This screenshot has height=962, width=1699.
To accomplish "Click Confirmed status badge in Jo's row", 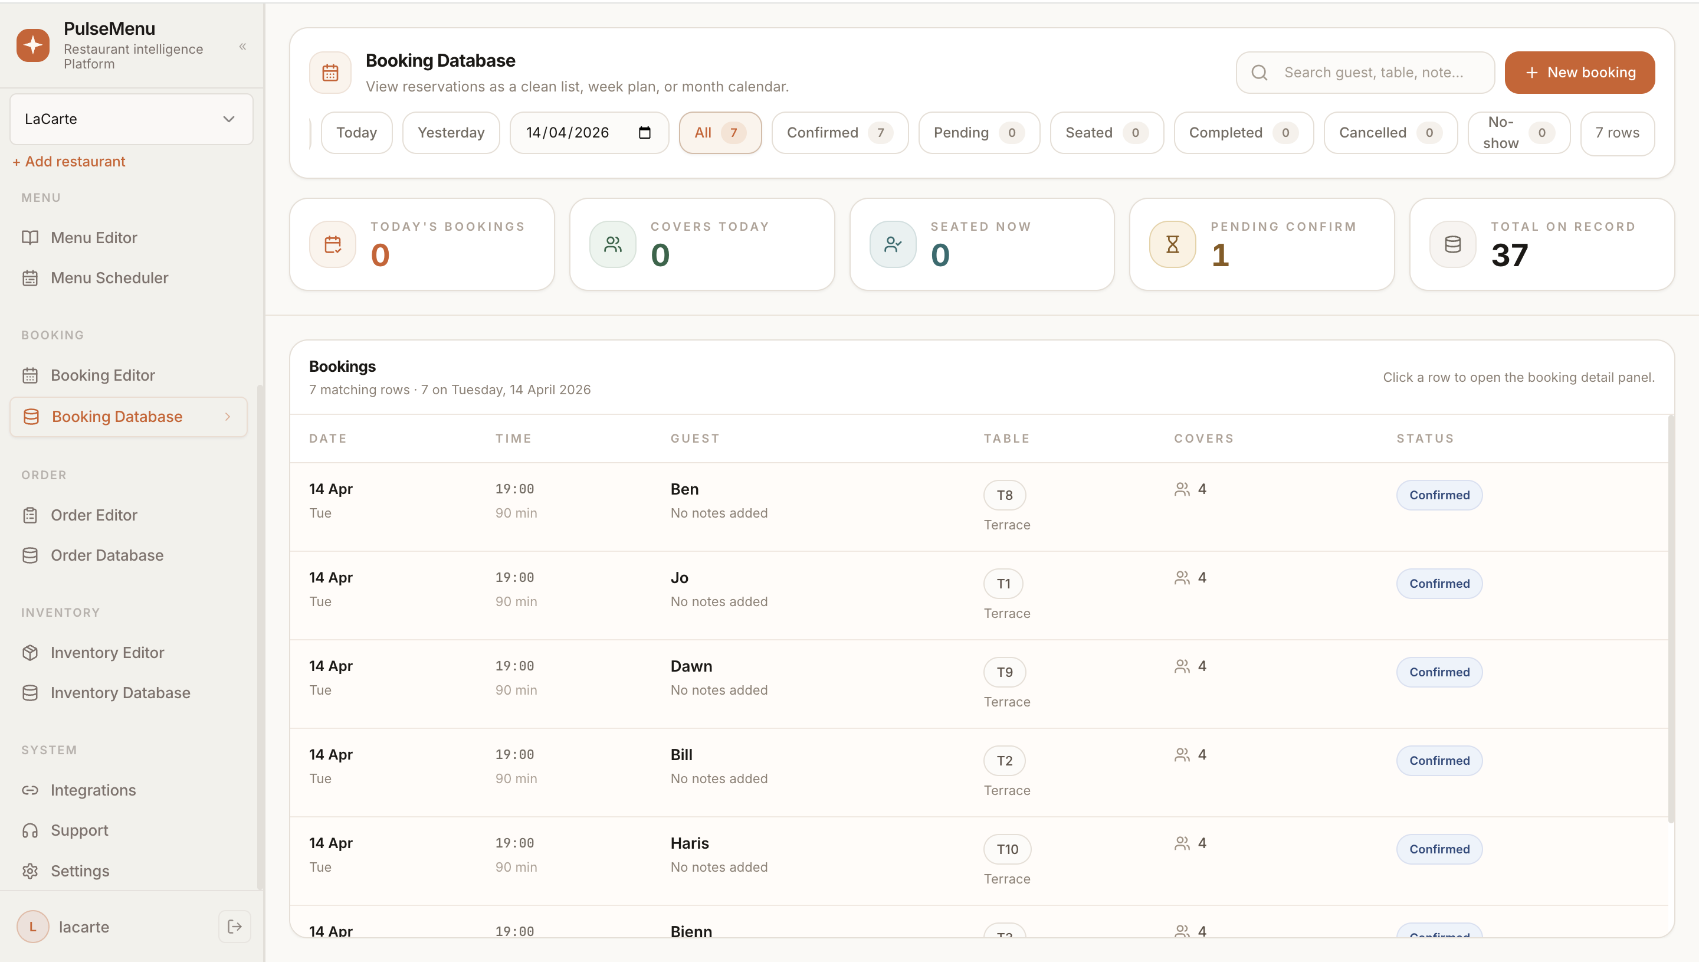I will tap(1439, 584).
